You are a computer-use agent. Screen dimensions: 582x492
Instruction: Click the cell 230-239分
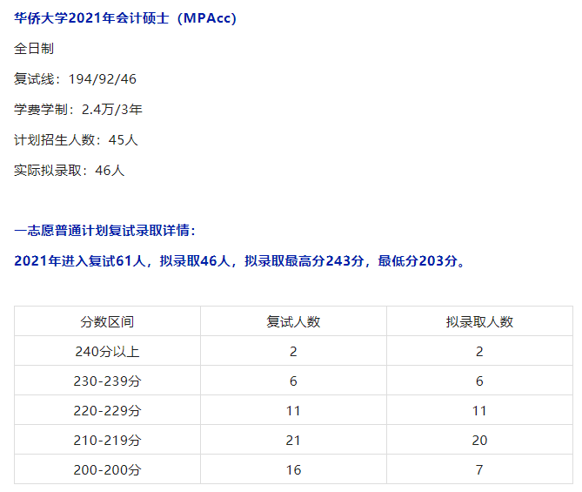(107, 381)
